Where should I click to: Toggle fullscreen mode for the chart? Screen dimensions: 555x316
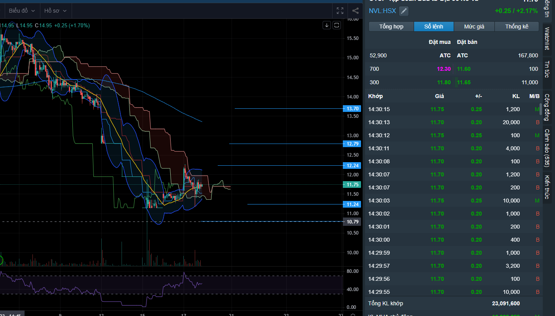coord(340,11)
